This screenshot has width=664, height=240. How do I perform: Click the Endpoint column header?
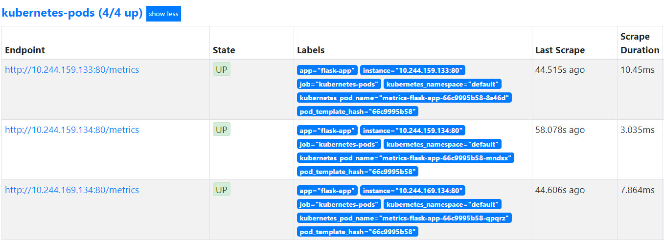25,50
